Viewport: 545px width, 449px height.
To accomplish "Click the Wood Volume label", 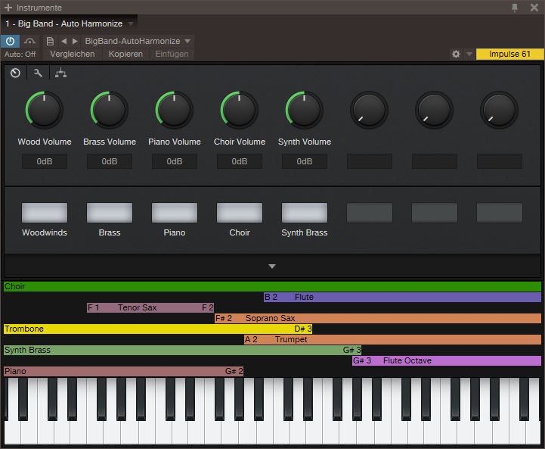I will (45, 142).
